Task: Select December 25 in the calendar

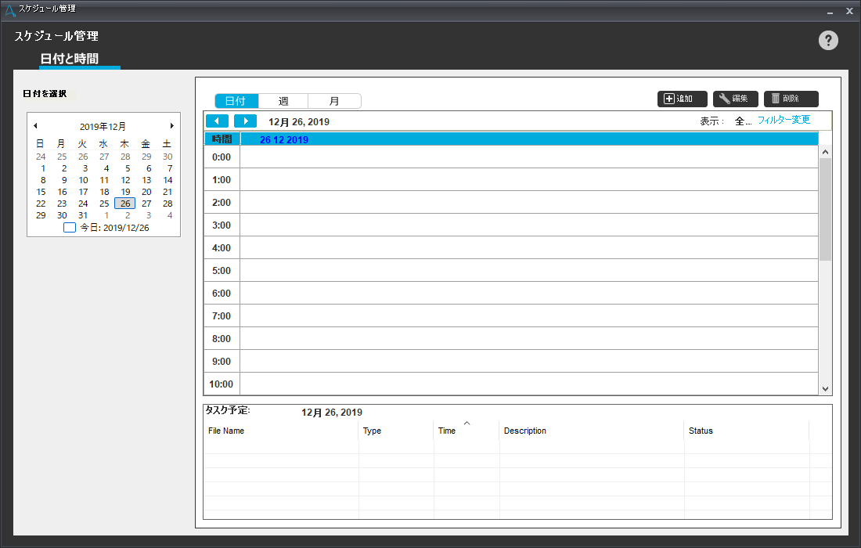Action: (x=104, y=204)
